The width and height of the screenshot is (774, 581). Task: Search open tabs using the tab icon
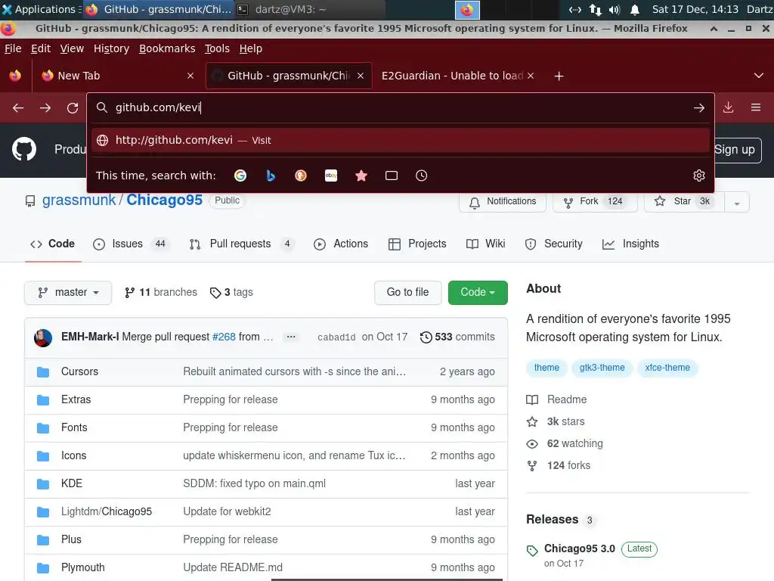pyautogui.click(x=392, y=176)
